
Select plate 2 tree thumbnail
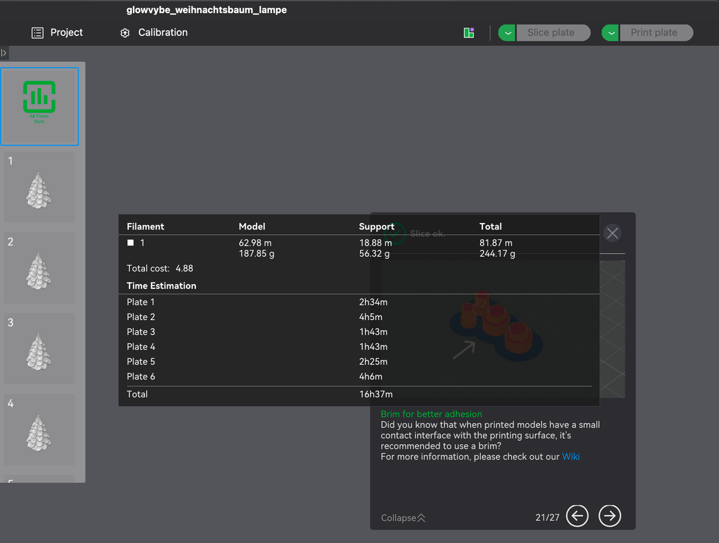pos(40,268)
